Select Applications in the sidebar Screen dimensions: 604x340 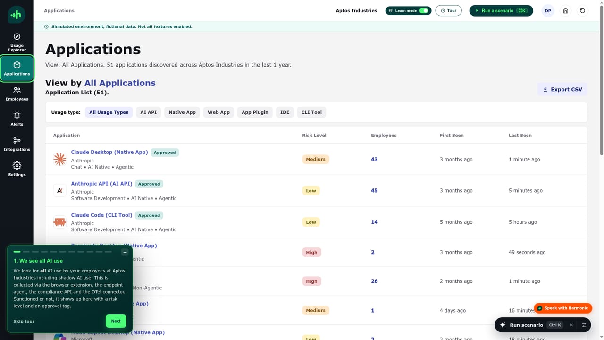(17, 68)
